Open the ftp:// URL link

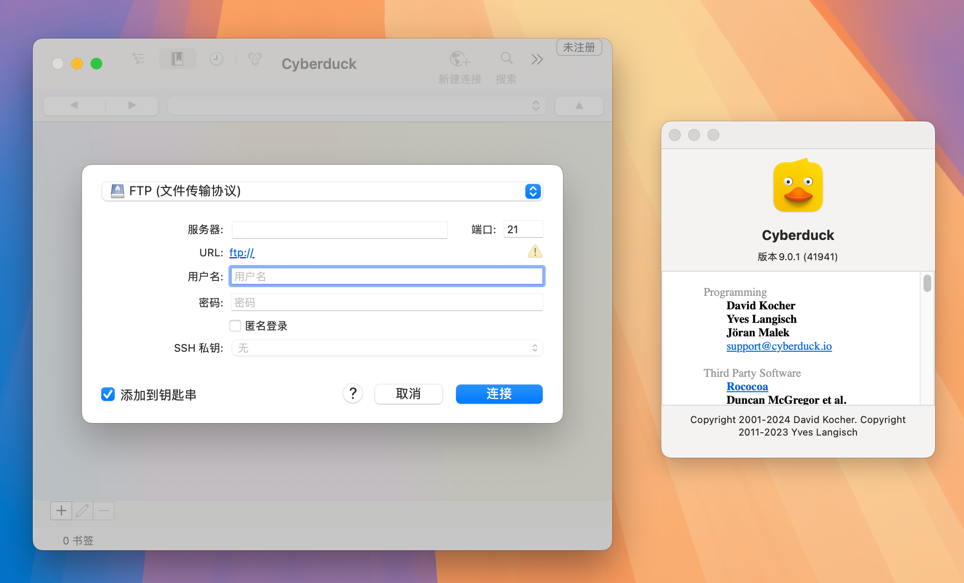coord(242,252)
